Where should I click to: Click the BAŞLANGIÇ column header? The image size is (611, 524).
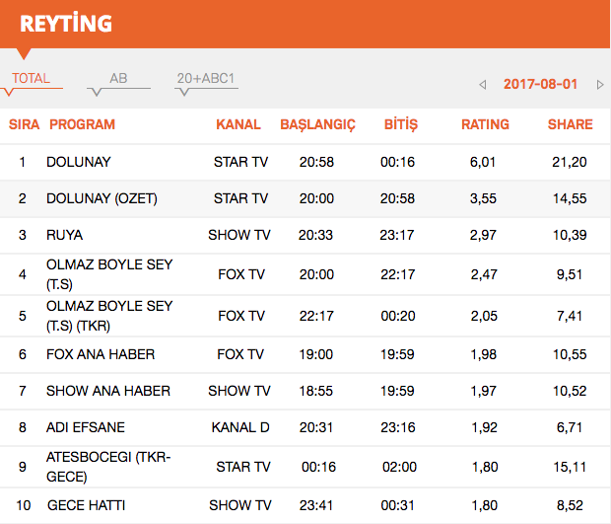[317, 124]
